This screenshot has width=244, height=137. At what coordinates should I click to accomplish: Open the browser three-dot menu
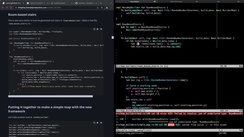(111, 8)
